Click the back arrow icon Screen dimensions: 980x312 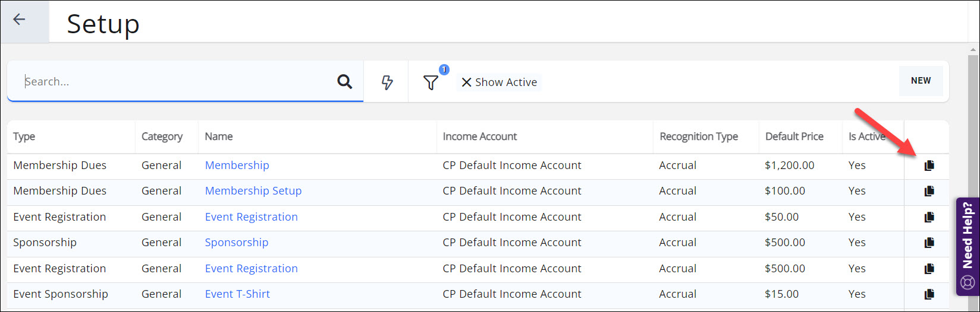coord(20,20)
